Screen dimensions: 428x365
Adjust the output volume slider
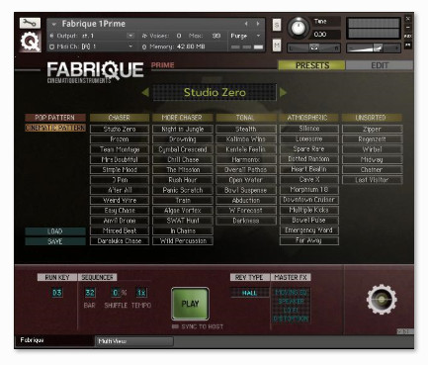click(374, 48)
